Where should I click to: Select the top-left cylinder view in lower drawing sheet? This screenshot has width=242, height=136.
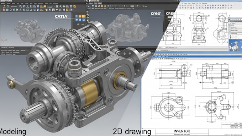click(x=173, y=74)
